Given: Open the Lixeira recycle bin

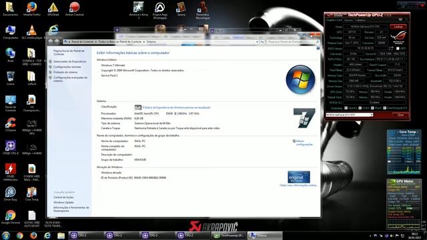Looking at the screenshot, I should pyautogui.click(x=11, y=79).
